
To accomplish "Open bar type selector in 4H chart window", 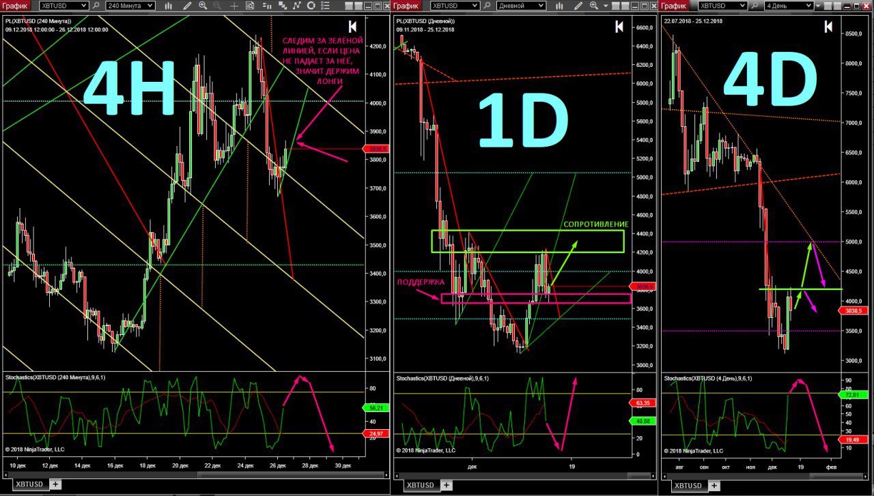I will (168, 5).
